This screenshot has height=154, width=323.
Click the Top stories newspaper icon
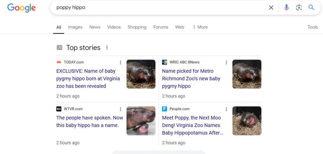point(59,48)
